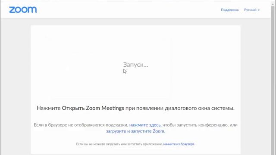The width and height of the screenshot is (276, 155).
Task: Open the загрузите и запустите Zoom link
Action: click(135, 131)
